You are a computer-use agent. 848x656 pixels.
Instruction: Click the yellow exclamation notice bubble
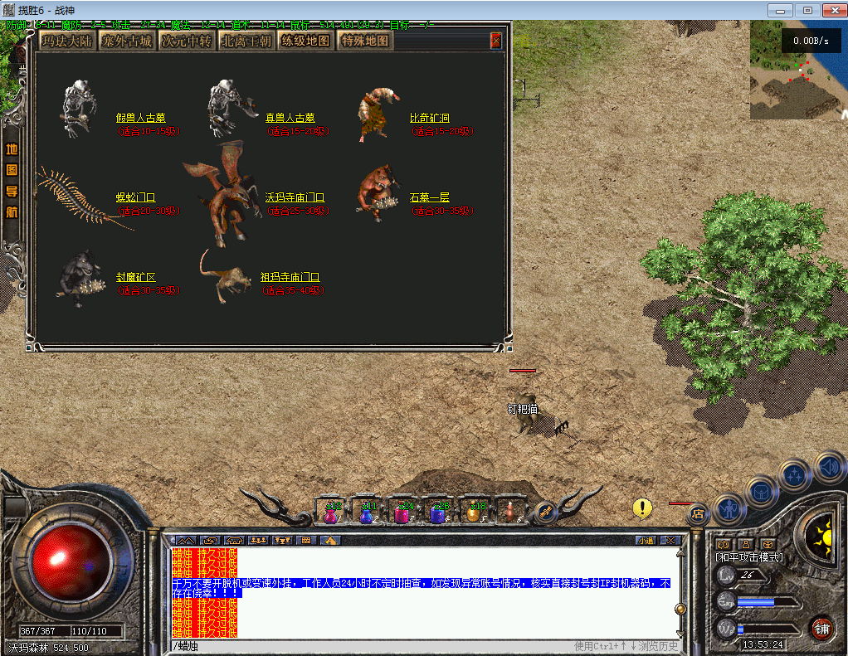[x=642, y=508]
